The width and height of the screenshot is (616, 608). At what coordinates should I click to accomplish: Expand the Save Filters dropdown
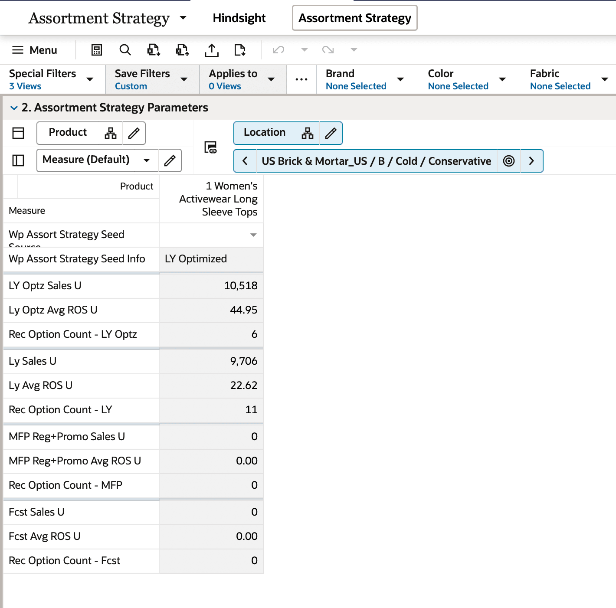click(x=185, y=79)
